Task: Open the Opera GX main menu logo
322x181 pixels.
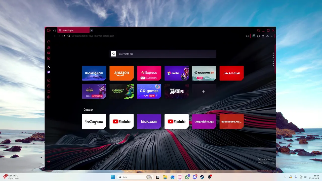Action: tap(49, 30)
